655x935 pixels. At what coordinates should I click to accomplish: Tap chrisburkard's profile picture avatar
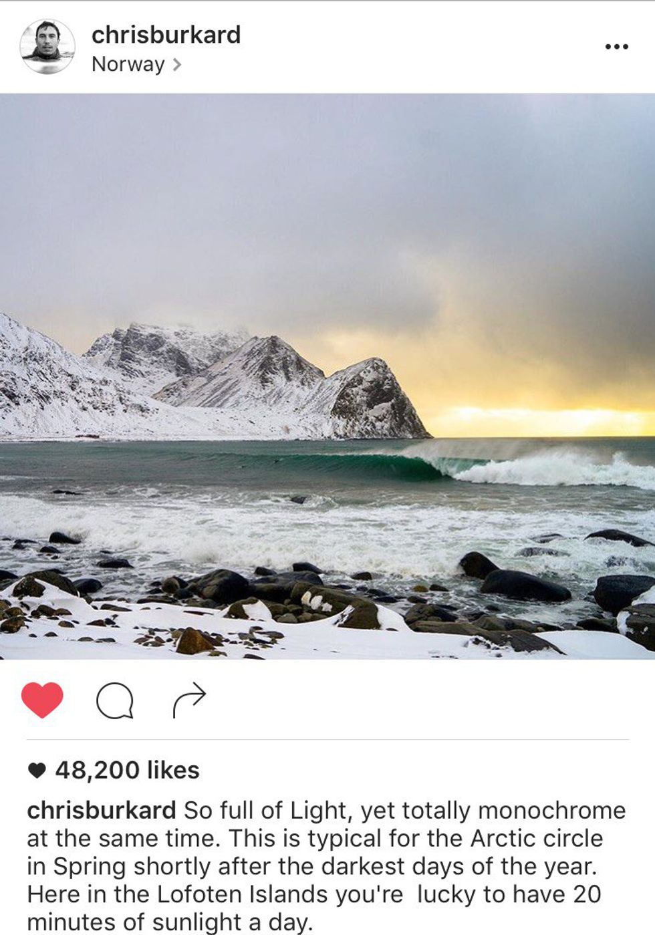point(47,46)
